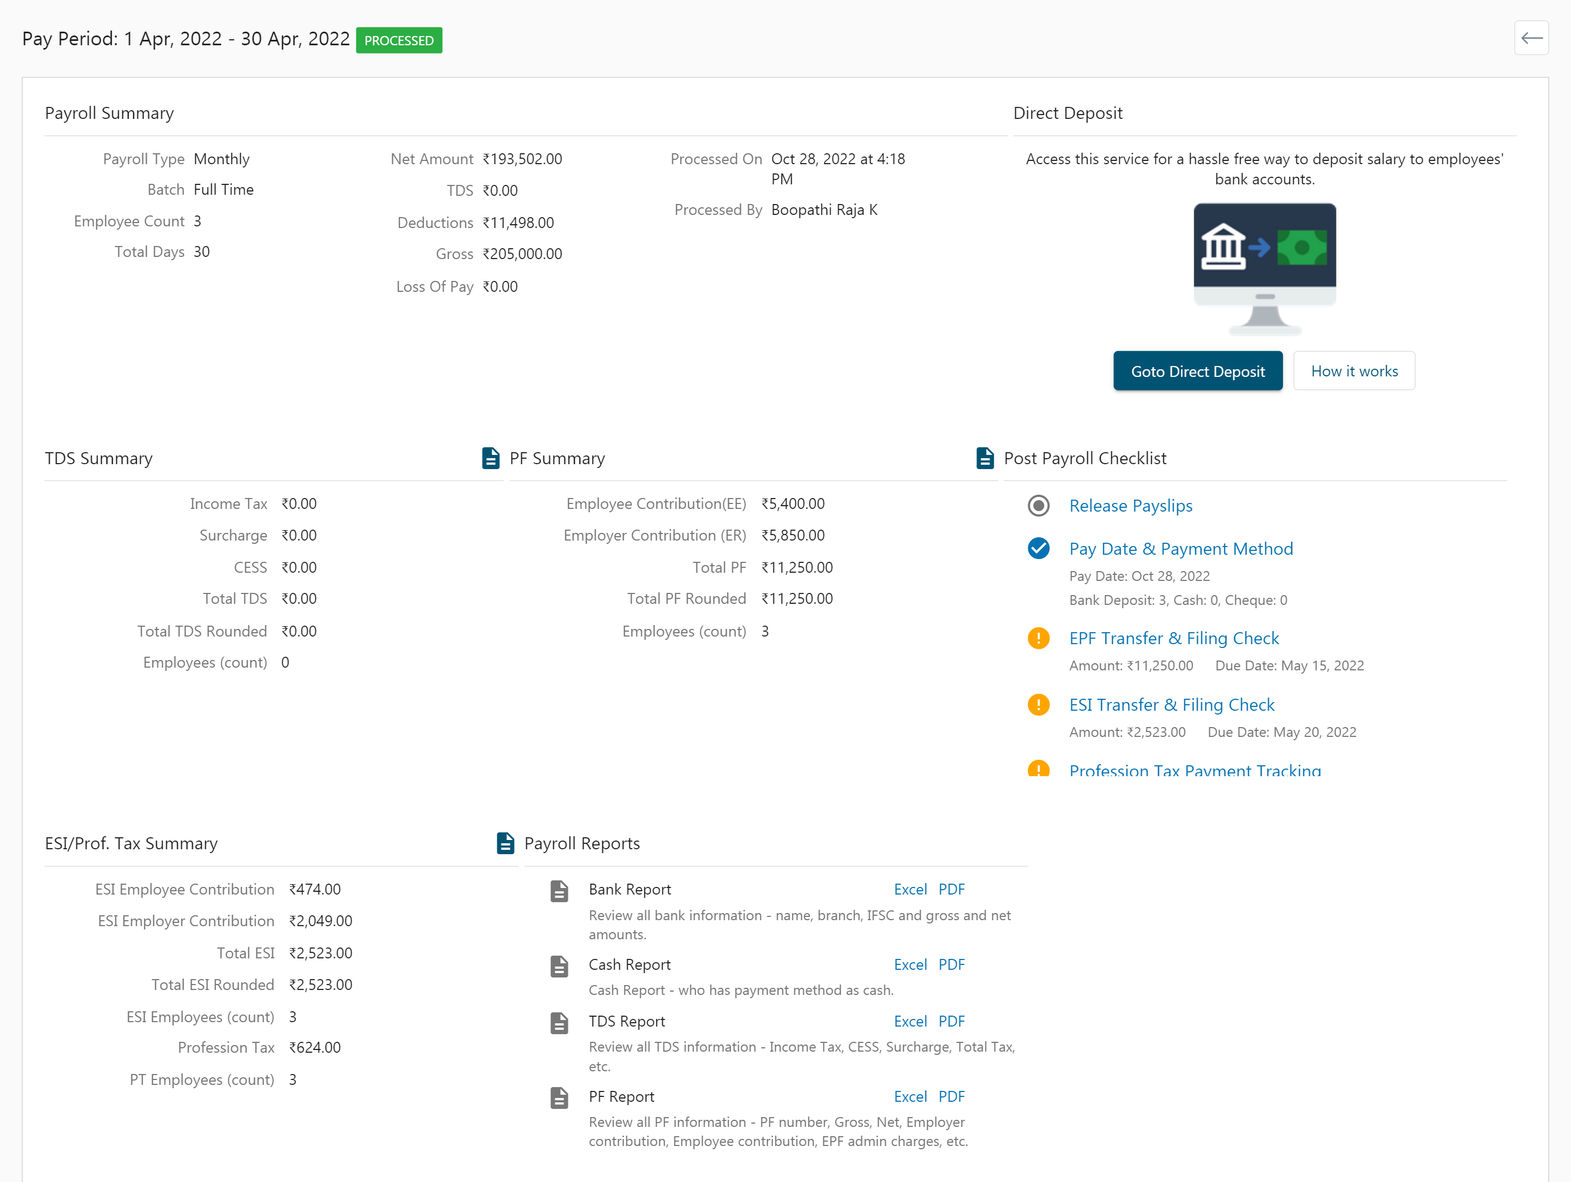Download TDS Report as Excel
This screenshot has height=1182, width=1571.
tap(910, 1022)
